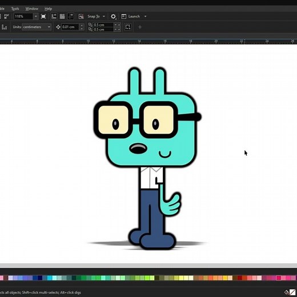297x297 pixels.
Task: Pick the golden yellow palette swatch
Action: [x=225, y=278]
